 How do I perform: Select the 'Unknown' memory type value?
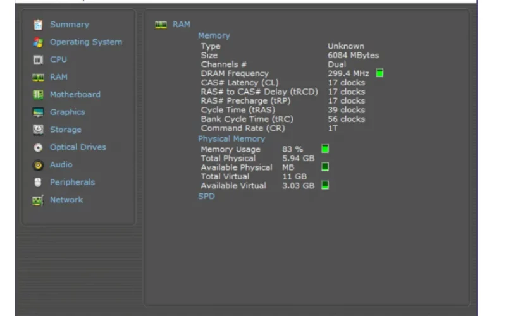[346, 46]
